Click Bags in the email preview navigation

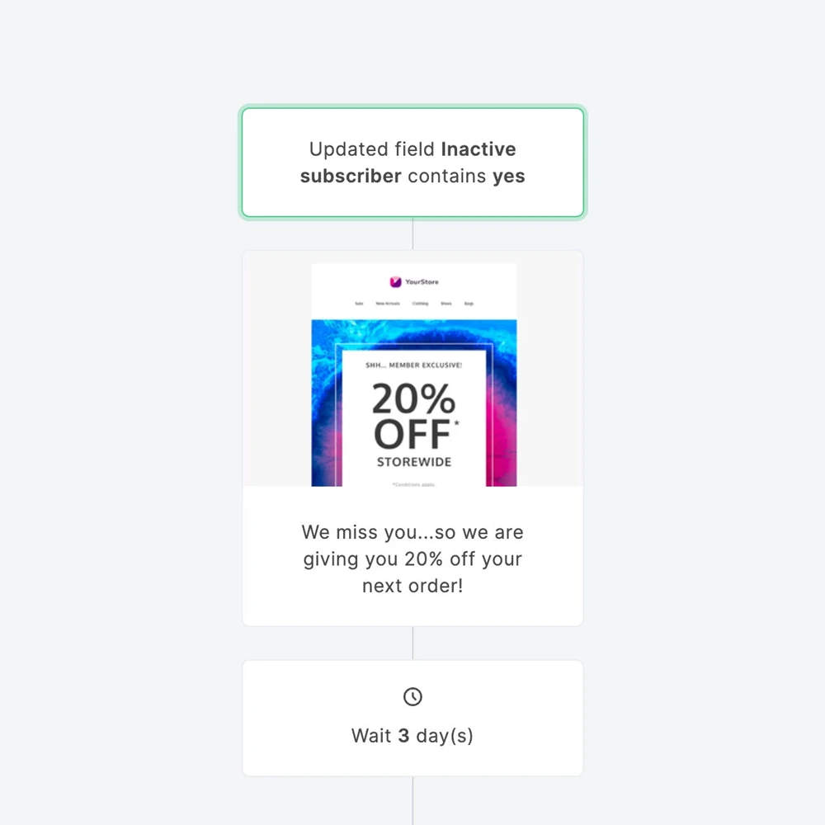click(469, 304)
